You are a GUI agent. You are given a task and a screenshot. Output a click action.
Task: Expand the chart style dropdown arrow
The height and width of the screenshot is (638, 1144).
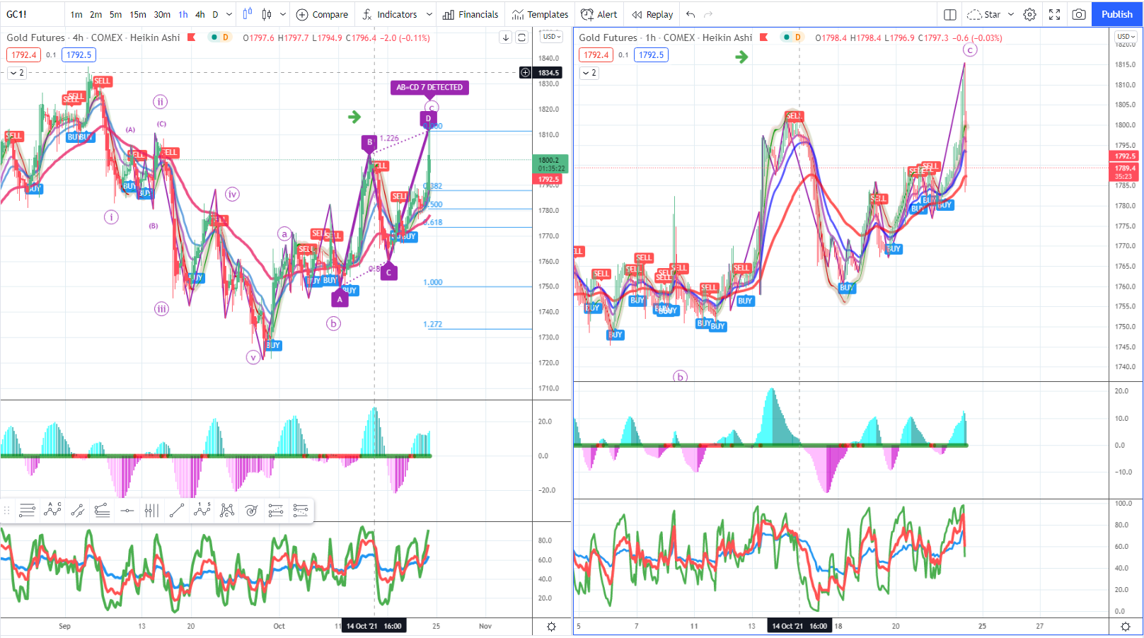pos(283,14)
